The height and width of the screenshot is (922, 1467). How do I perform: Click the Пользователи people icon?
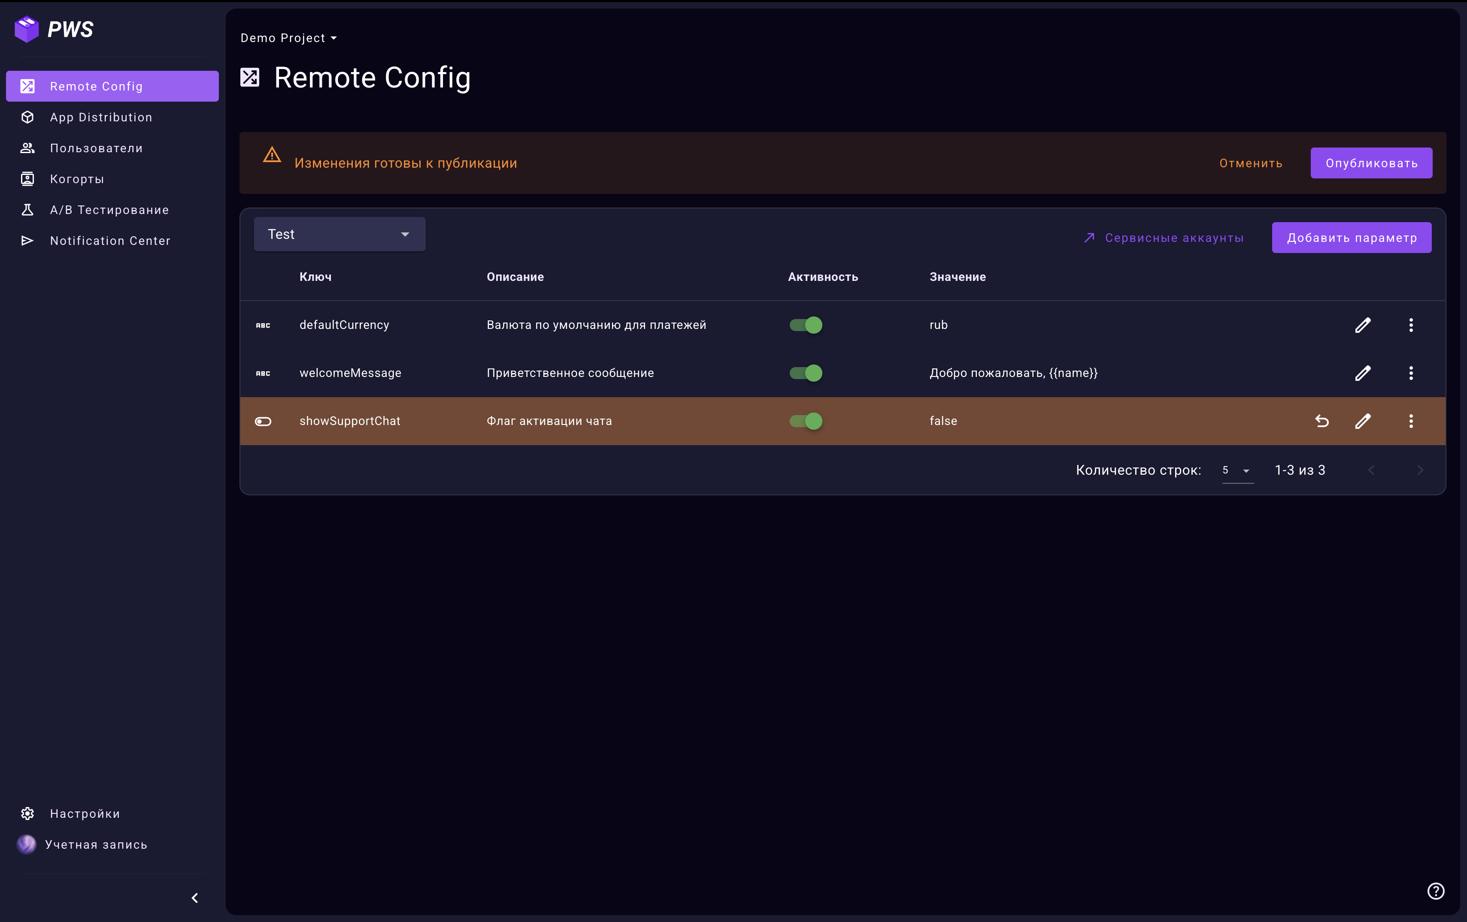(27, 148)
